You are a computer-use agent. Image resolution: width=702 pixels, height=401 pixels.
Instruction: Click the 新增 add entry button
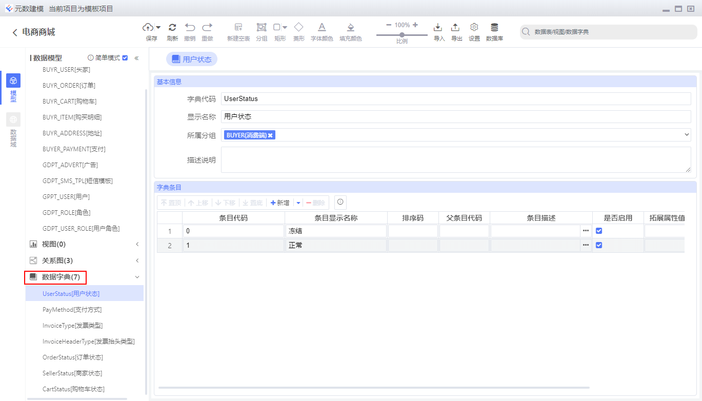tap(280, 203)
